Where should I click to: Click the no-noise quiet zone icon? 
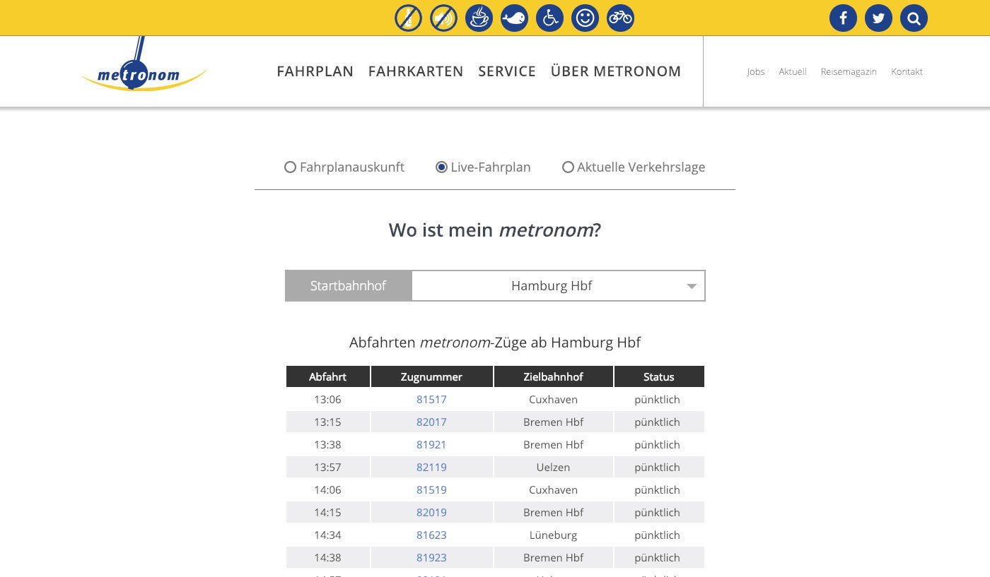[443, 18]
